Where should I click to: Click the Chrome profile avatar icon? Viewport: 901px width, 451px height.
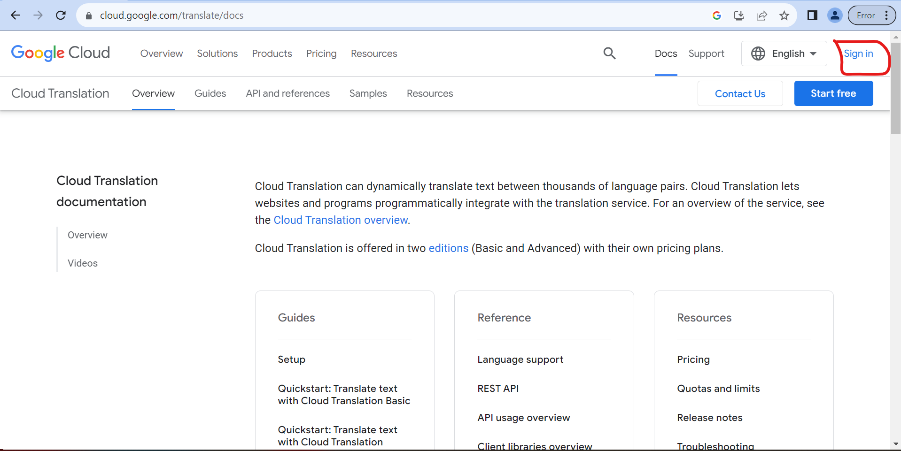pos(835,15)
